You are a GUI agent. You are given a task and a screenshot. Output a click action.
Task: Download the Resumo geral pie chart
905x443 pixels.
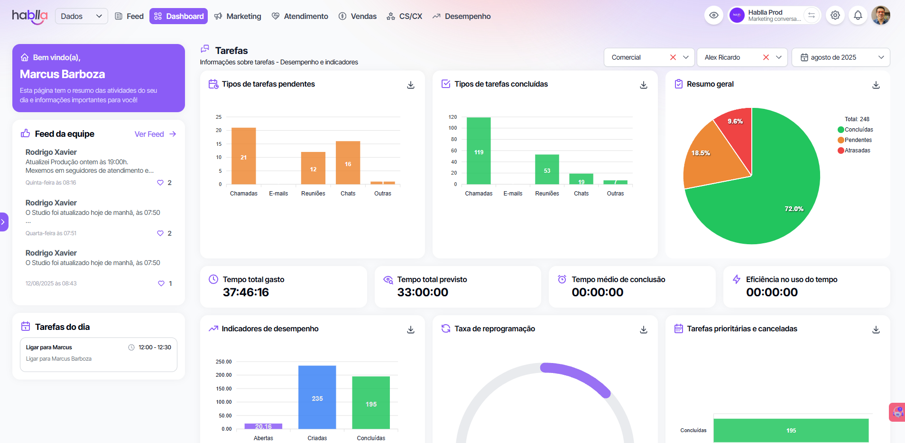(876, 85)
